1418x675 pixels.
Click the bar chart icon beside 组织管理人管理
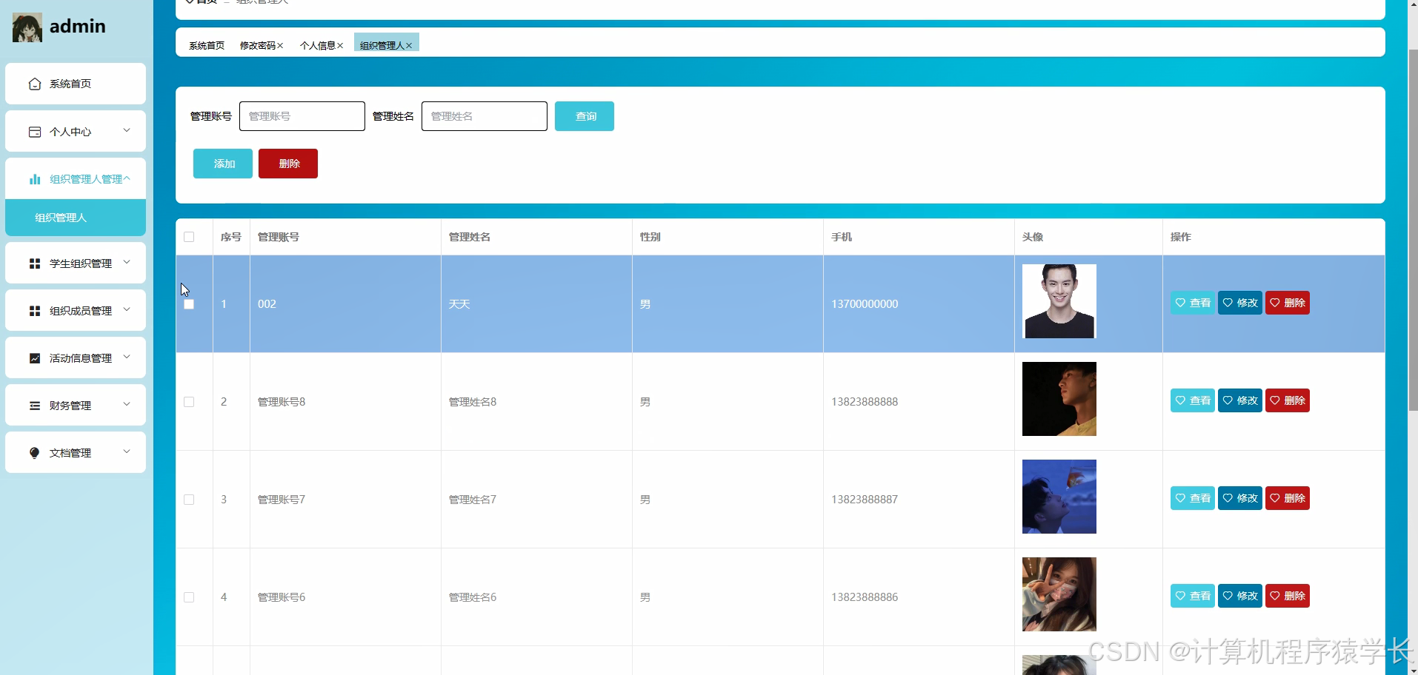click(35, 179)
